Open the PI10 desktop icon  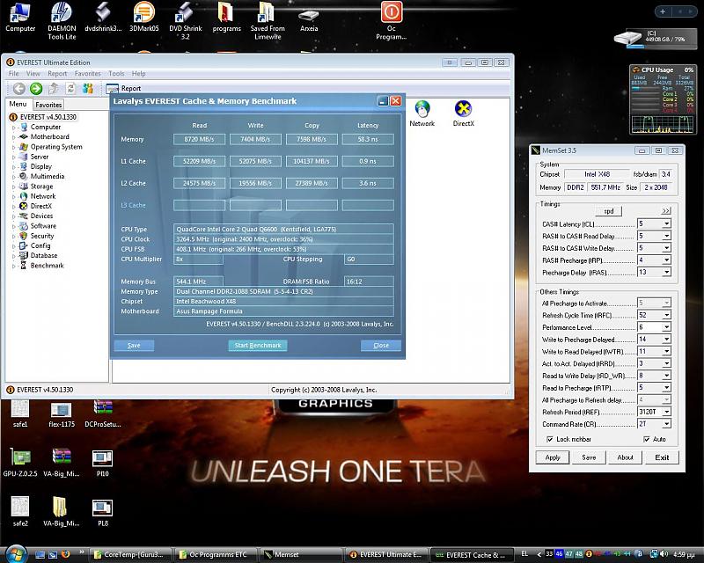tap(102, 463)
